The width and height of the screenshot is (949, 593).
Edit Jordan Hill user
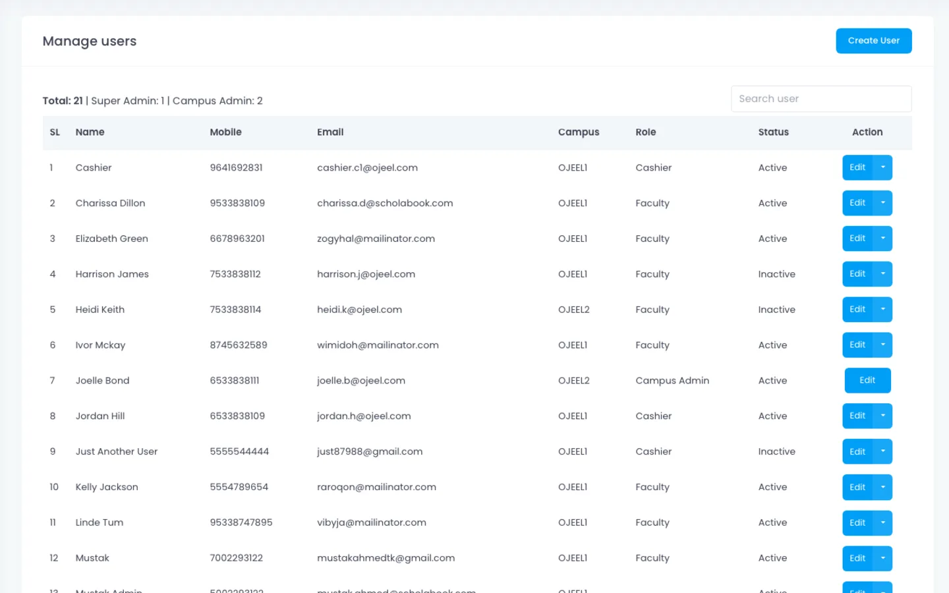click(x=857, y=416)
